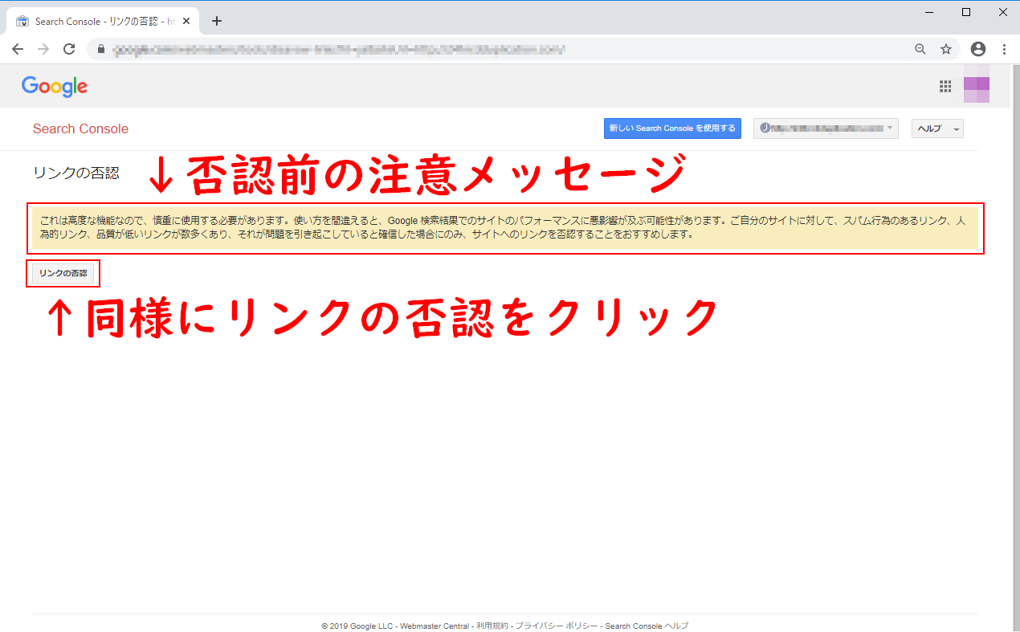Open the Search Console home link
Viewport: 1020px width, 632px height.
click(x=80, y=129)
